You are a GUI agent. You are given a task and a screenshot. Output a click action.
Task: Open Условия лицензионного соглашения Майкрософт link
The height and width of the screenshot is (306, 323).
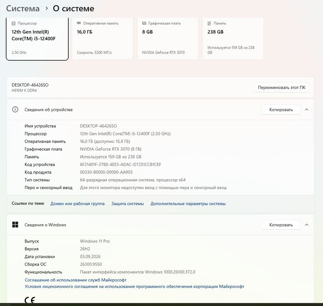[x=134, y=287]
